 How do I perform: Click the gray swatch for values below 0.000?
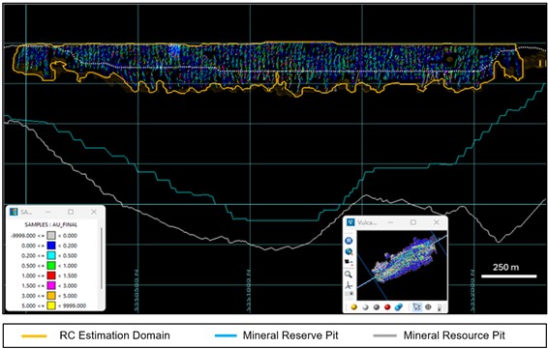click(51, 236)
